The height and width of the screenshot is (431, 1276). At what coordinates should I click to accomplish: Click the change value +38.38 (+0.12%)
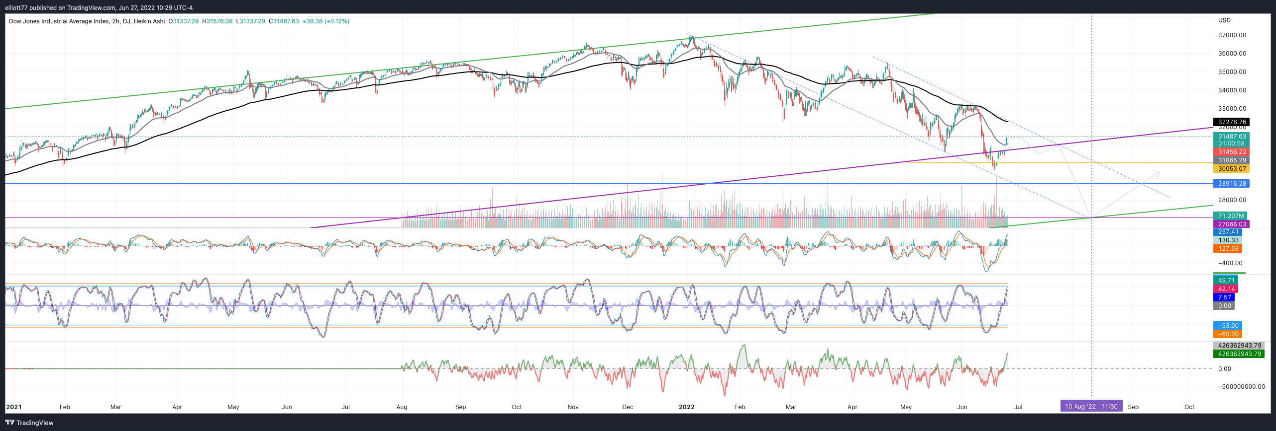(x=325, y=21)
